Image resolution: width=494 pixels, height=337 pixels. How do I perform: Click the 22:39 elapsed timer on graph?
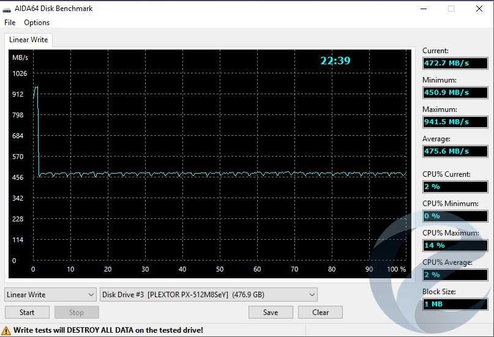335,61
